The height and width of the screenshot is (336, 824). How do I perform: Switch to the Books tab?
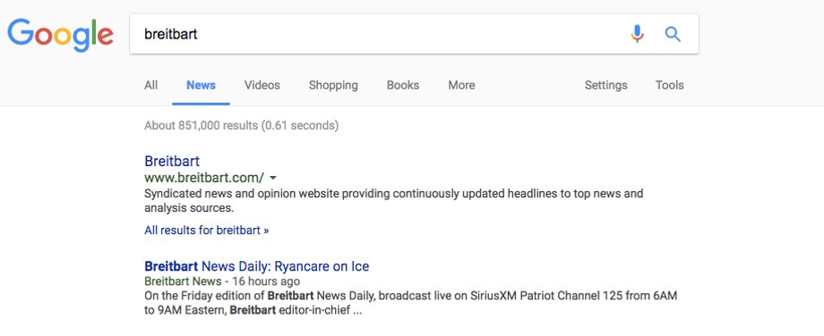pyautogui.click(x=402, y=85)
